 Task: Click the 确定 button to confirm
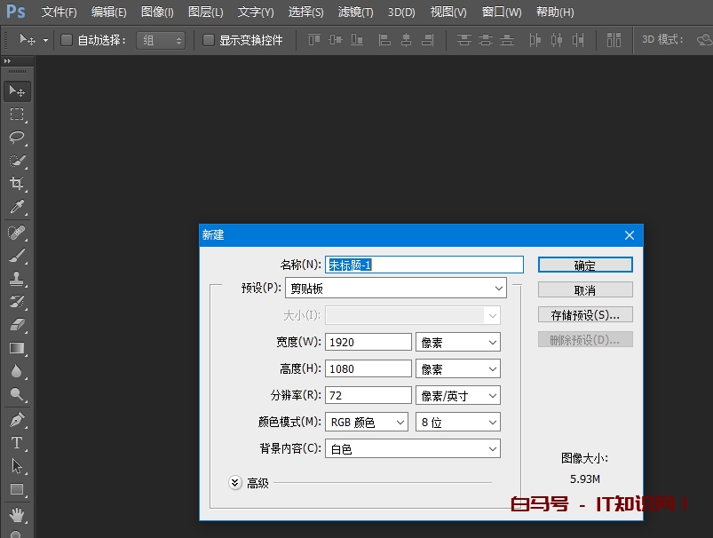(x=584, y=264)
